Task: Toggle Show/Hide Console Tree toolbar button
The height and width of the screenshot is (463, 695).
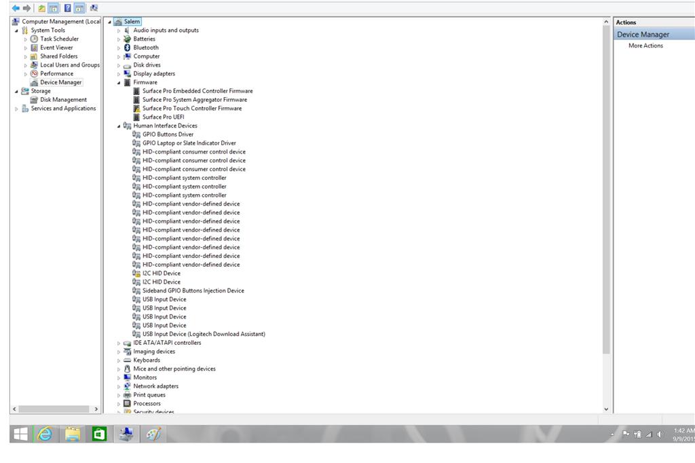Action: (x=53, y=8)
